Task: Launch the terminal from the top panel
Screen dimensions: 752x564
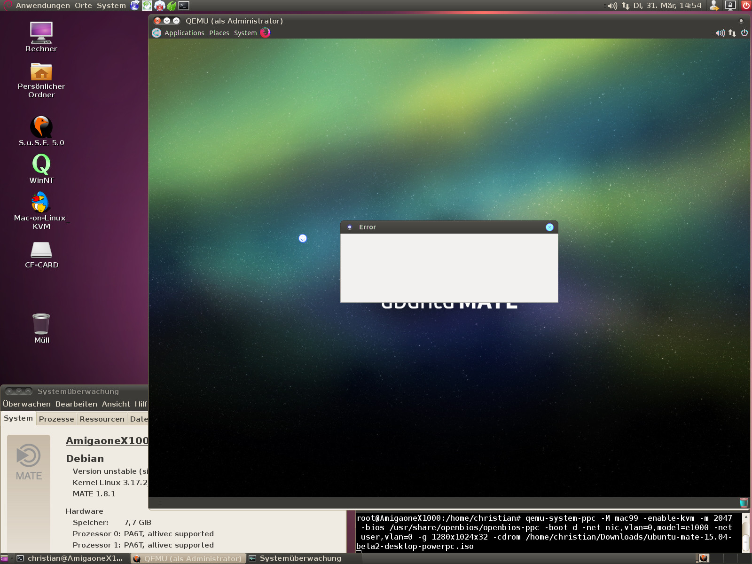Action: [x=184, y=6]
